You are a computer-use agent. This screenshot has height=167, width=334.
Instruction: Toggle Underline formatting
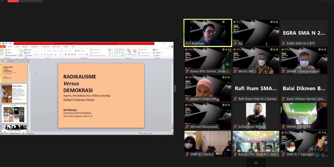(42, 54)
